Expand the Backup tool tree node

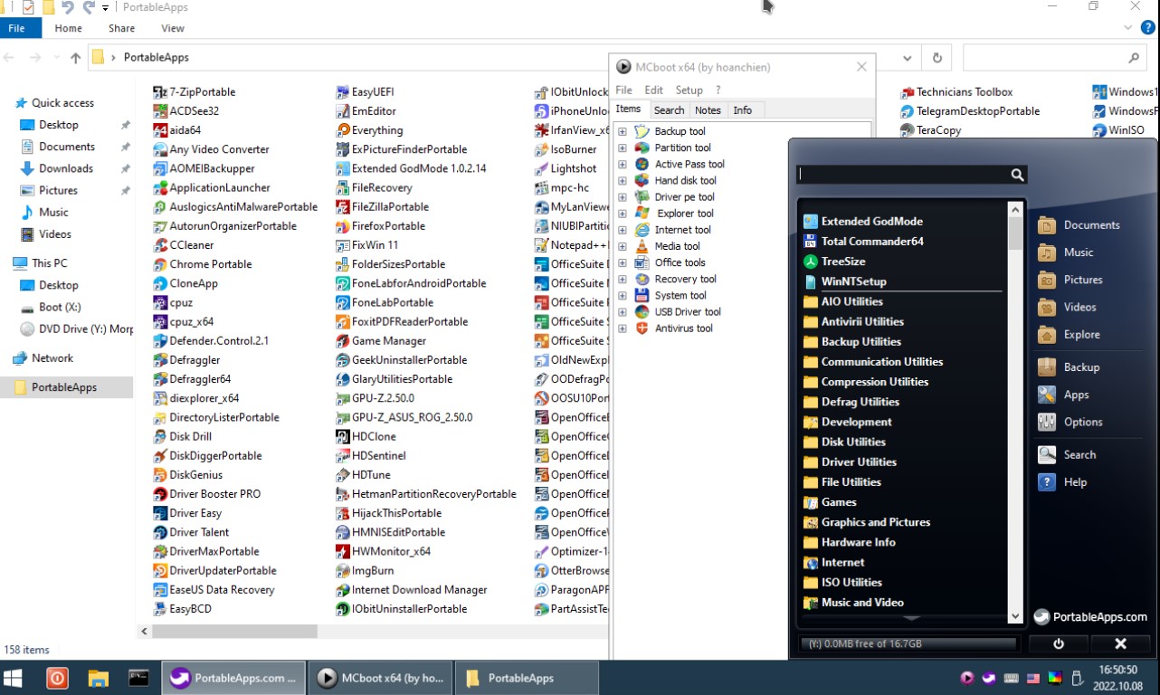point(623,132)
